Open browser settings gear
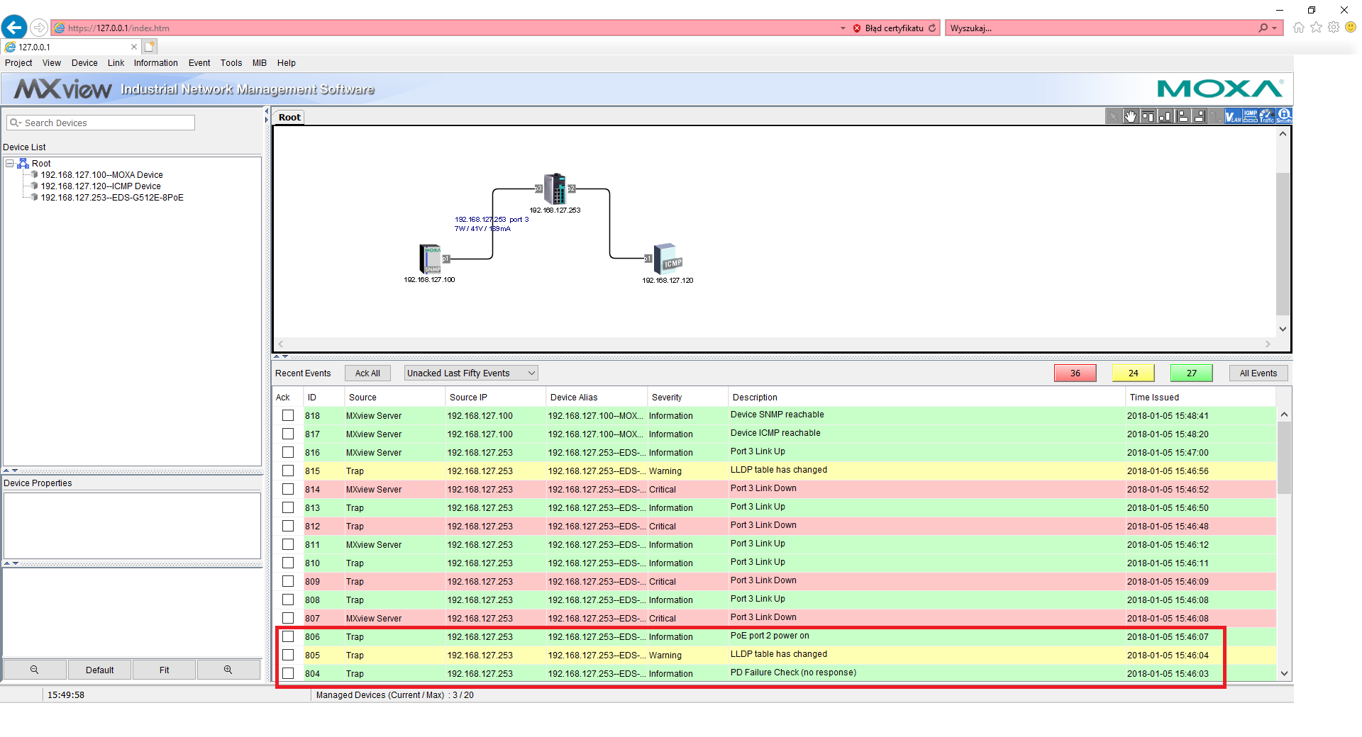 (1334, 28)
